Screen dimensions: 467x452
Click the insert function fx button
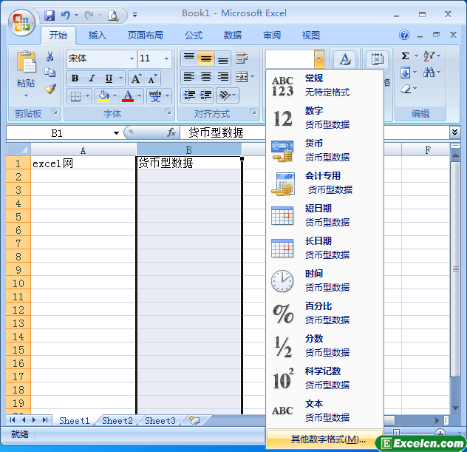pyautogui.click(x=171, y=132)
